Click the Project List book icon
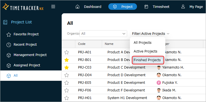This screenshot has height=102, width=206. pos(5,22)
